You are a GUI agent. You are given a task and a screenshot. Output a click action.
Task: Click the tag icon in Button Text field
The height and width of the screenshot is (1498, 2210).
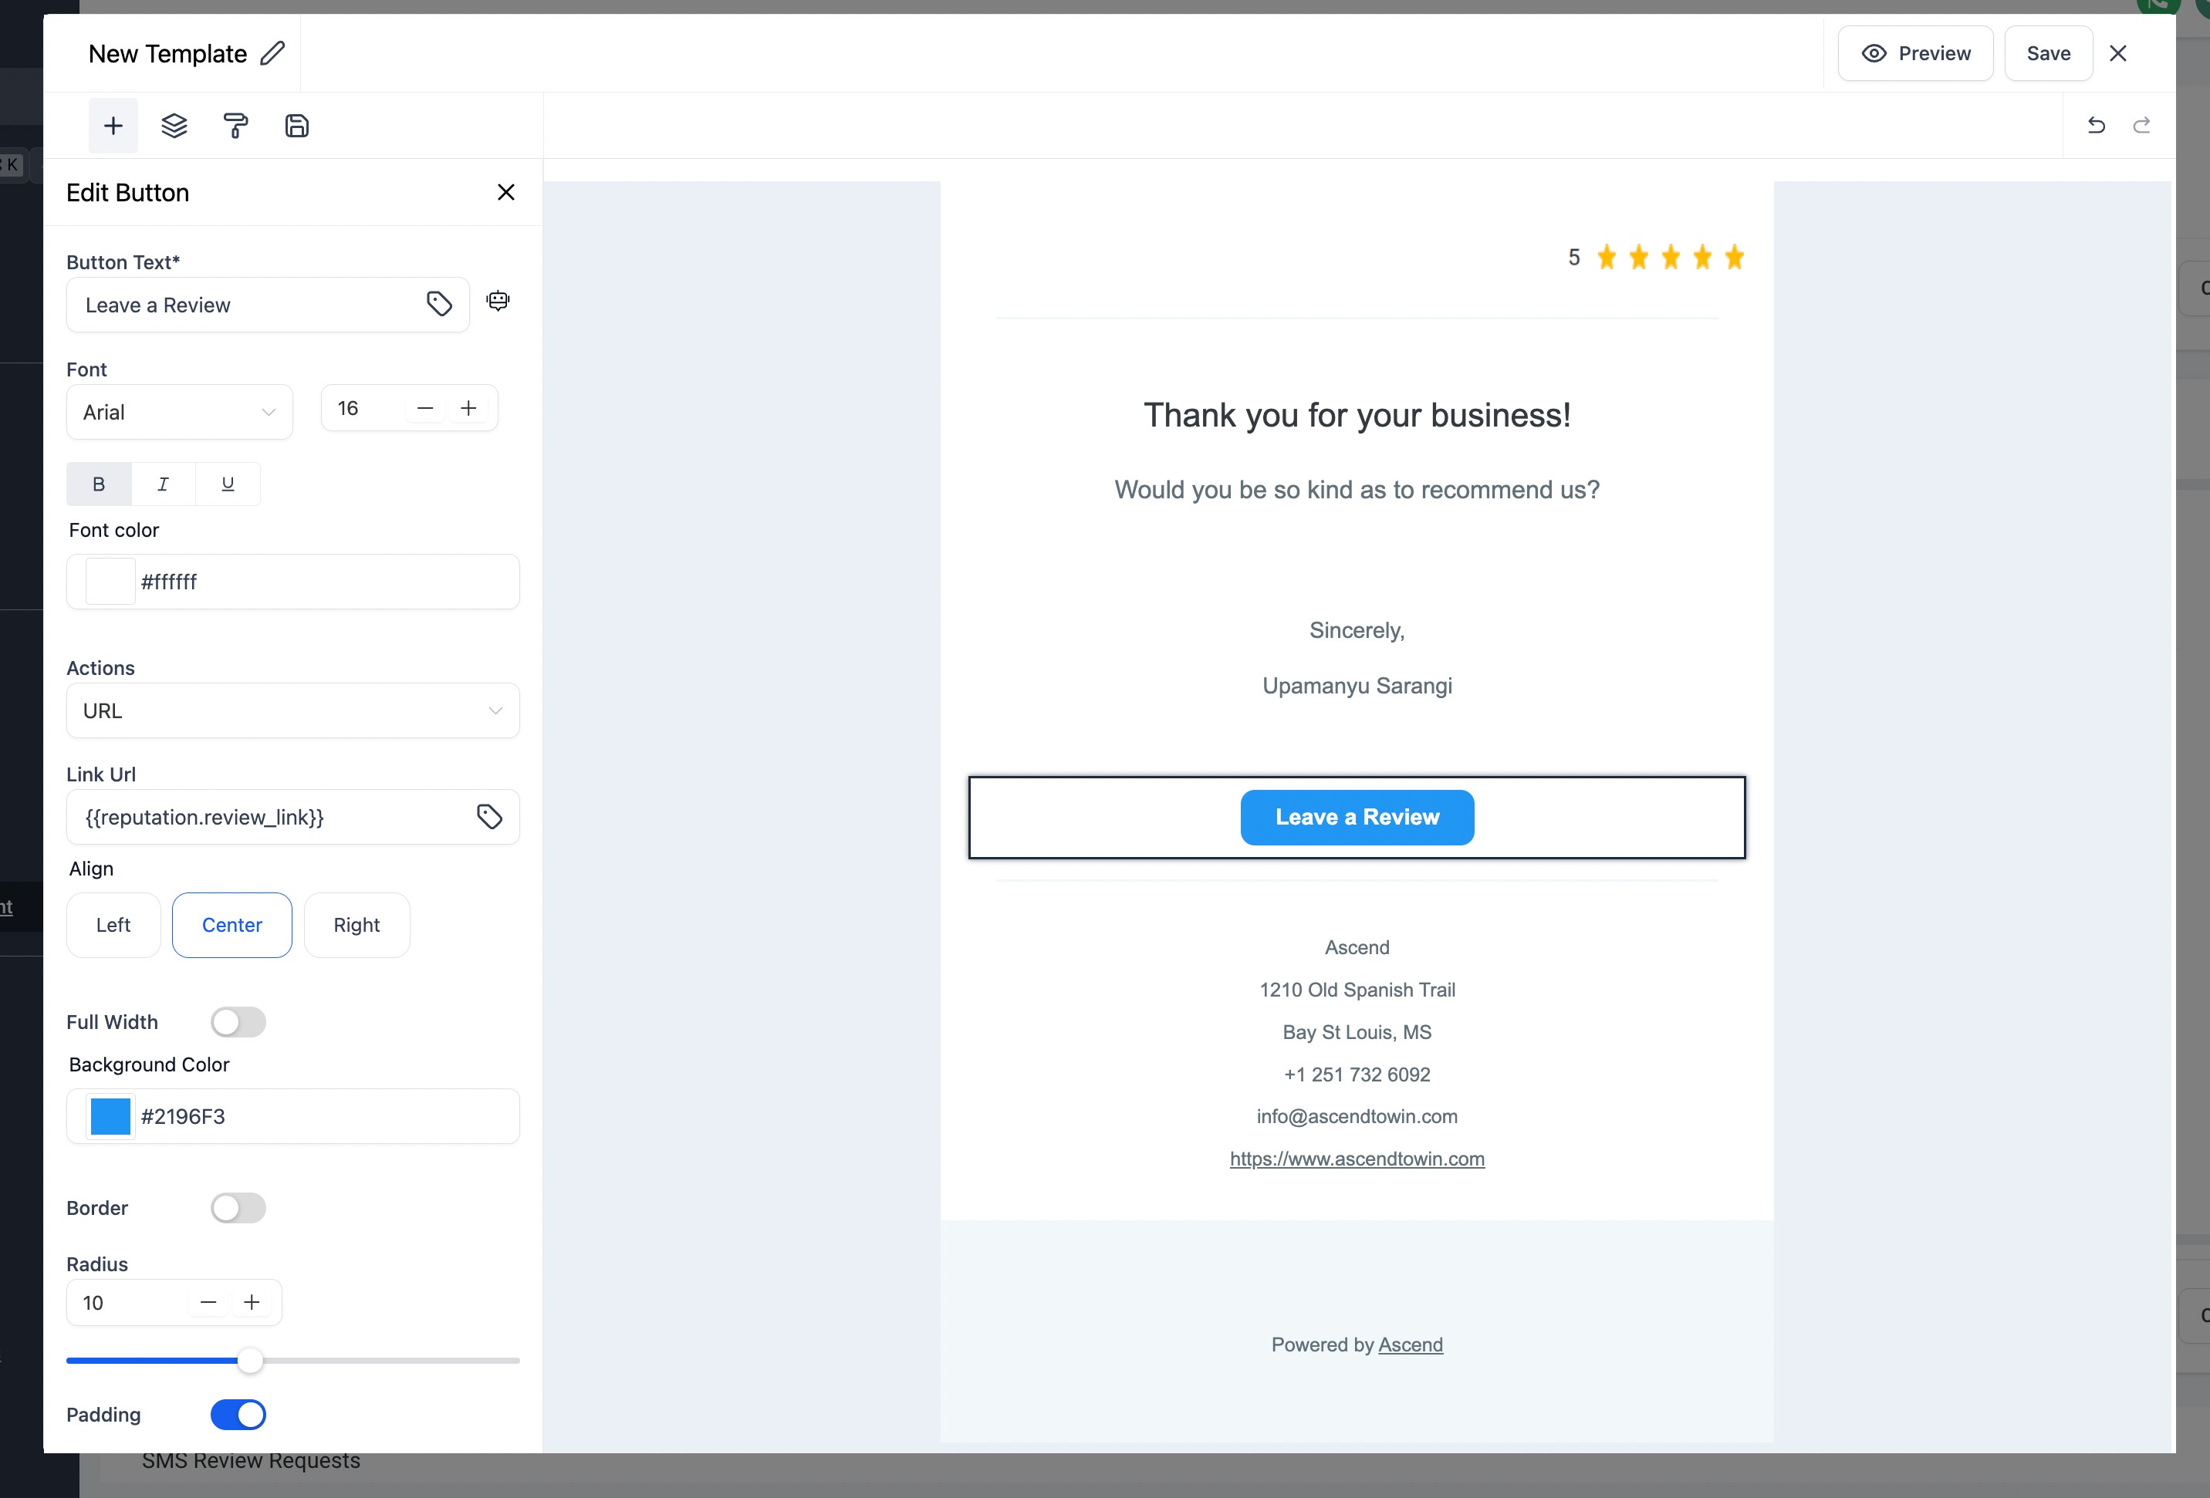tap(438, 304)
